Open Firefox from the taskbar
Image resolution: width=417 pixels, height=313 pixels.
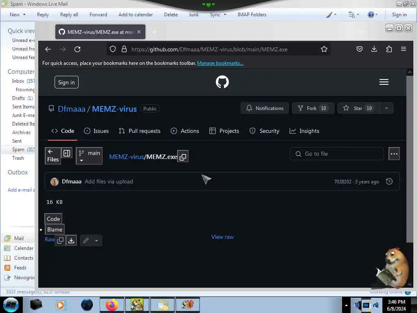(112, 305)
